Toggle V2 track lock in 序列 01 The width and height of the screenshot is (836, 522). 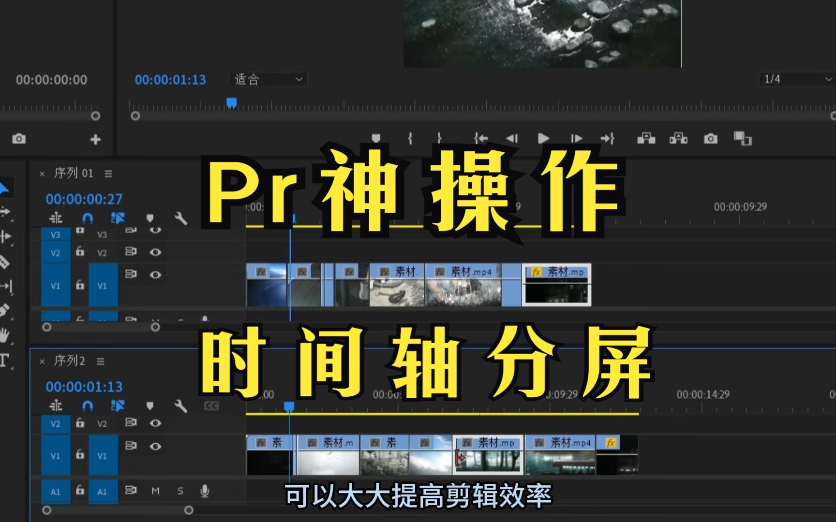click(x=80, y=251)
